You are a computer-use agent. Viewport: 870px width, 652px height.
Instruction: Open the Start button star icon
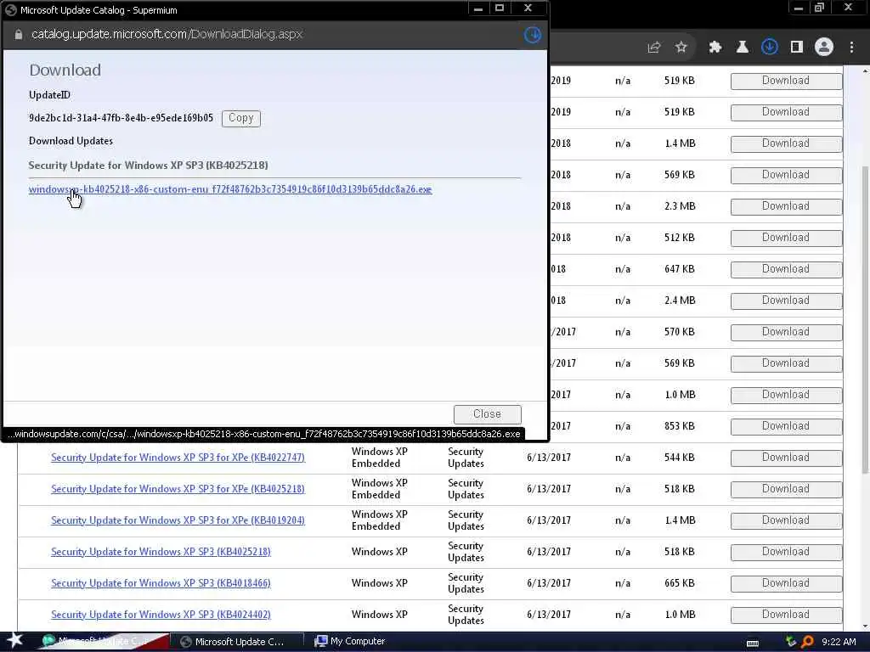click(14, 641)
